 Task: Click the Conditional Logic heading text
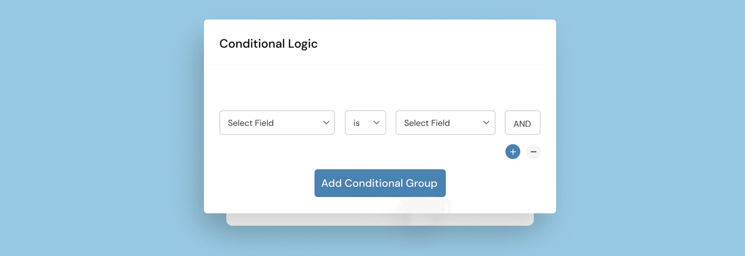tap(268, 44)
